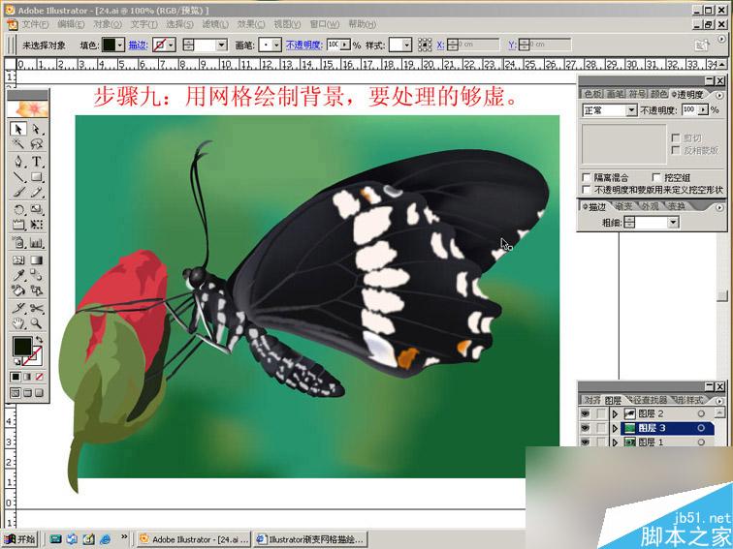Choose the Symbol Sprayer tool

(18, 242)
